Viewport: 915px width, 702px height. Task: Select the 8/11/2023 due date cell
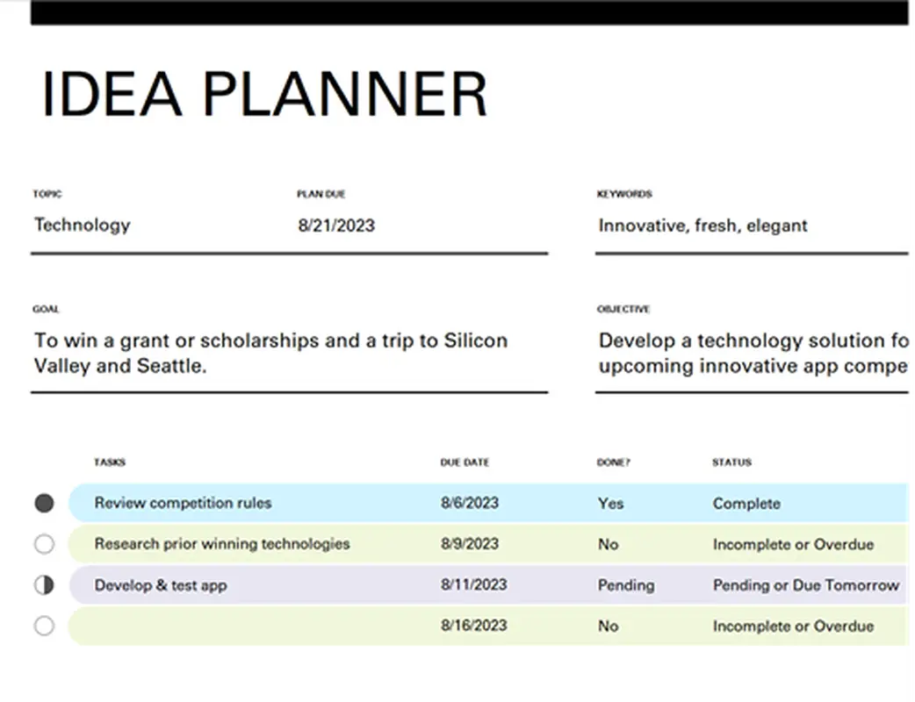(473, 584)
